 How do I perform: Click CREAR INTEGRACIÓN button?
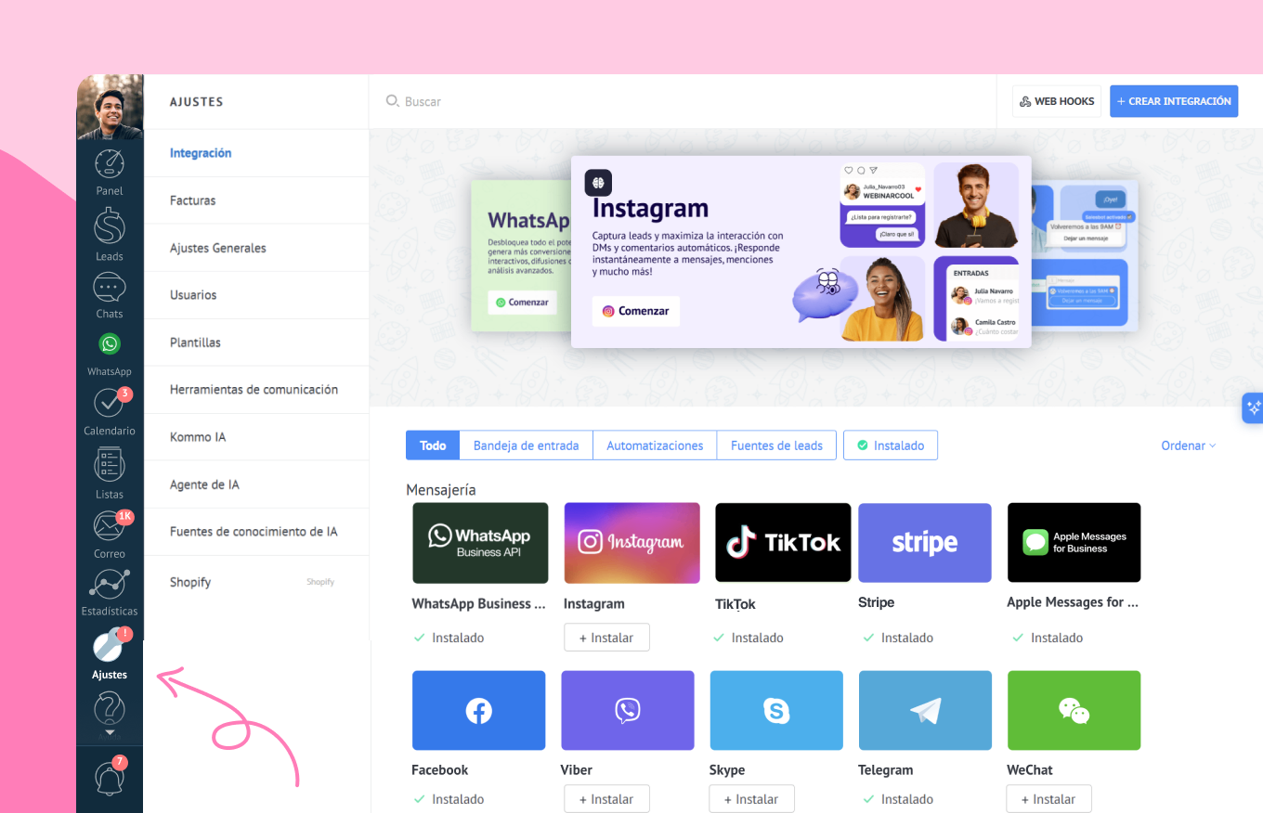tap(1175, 101)
